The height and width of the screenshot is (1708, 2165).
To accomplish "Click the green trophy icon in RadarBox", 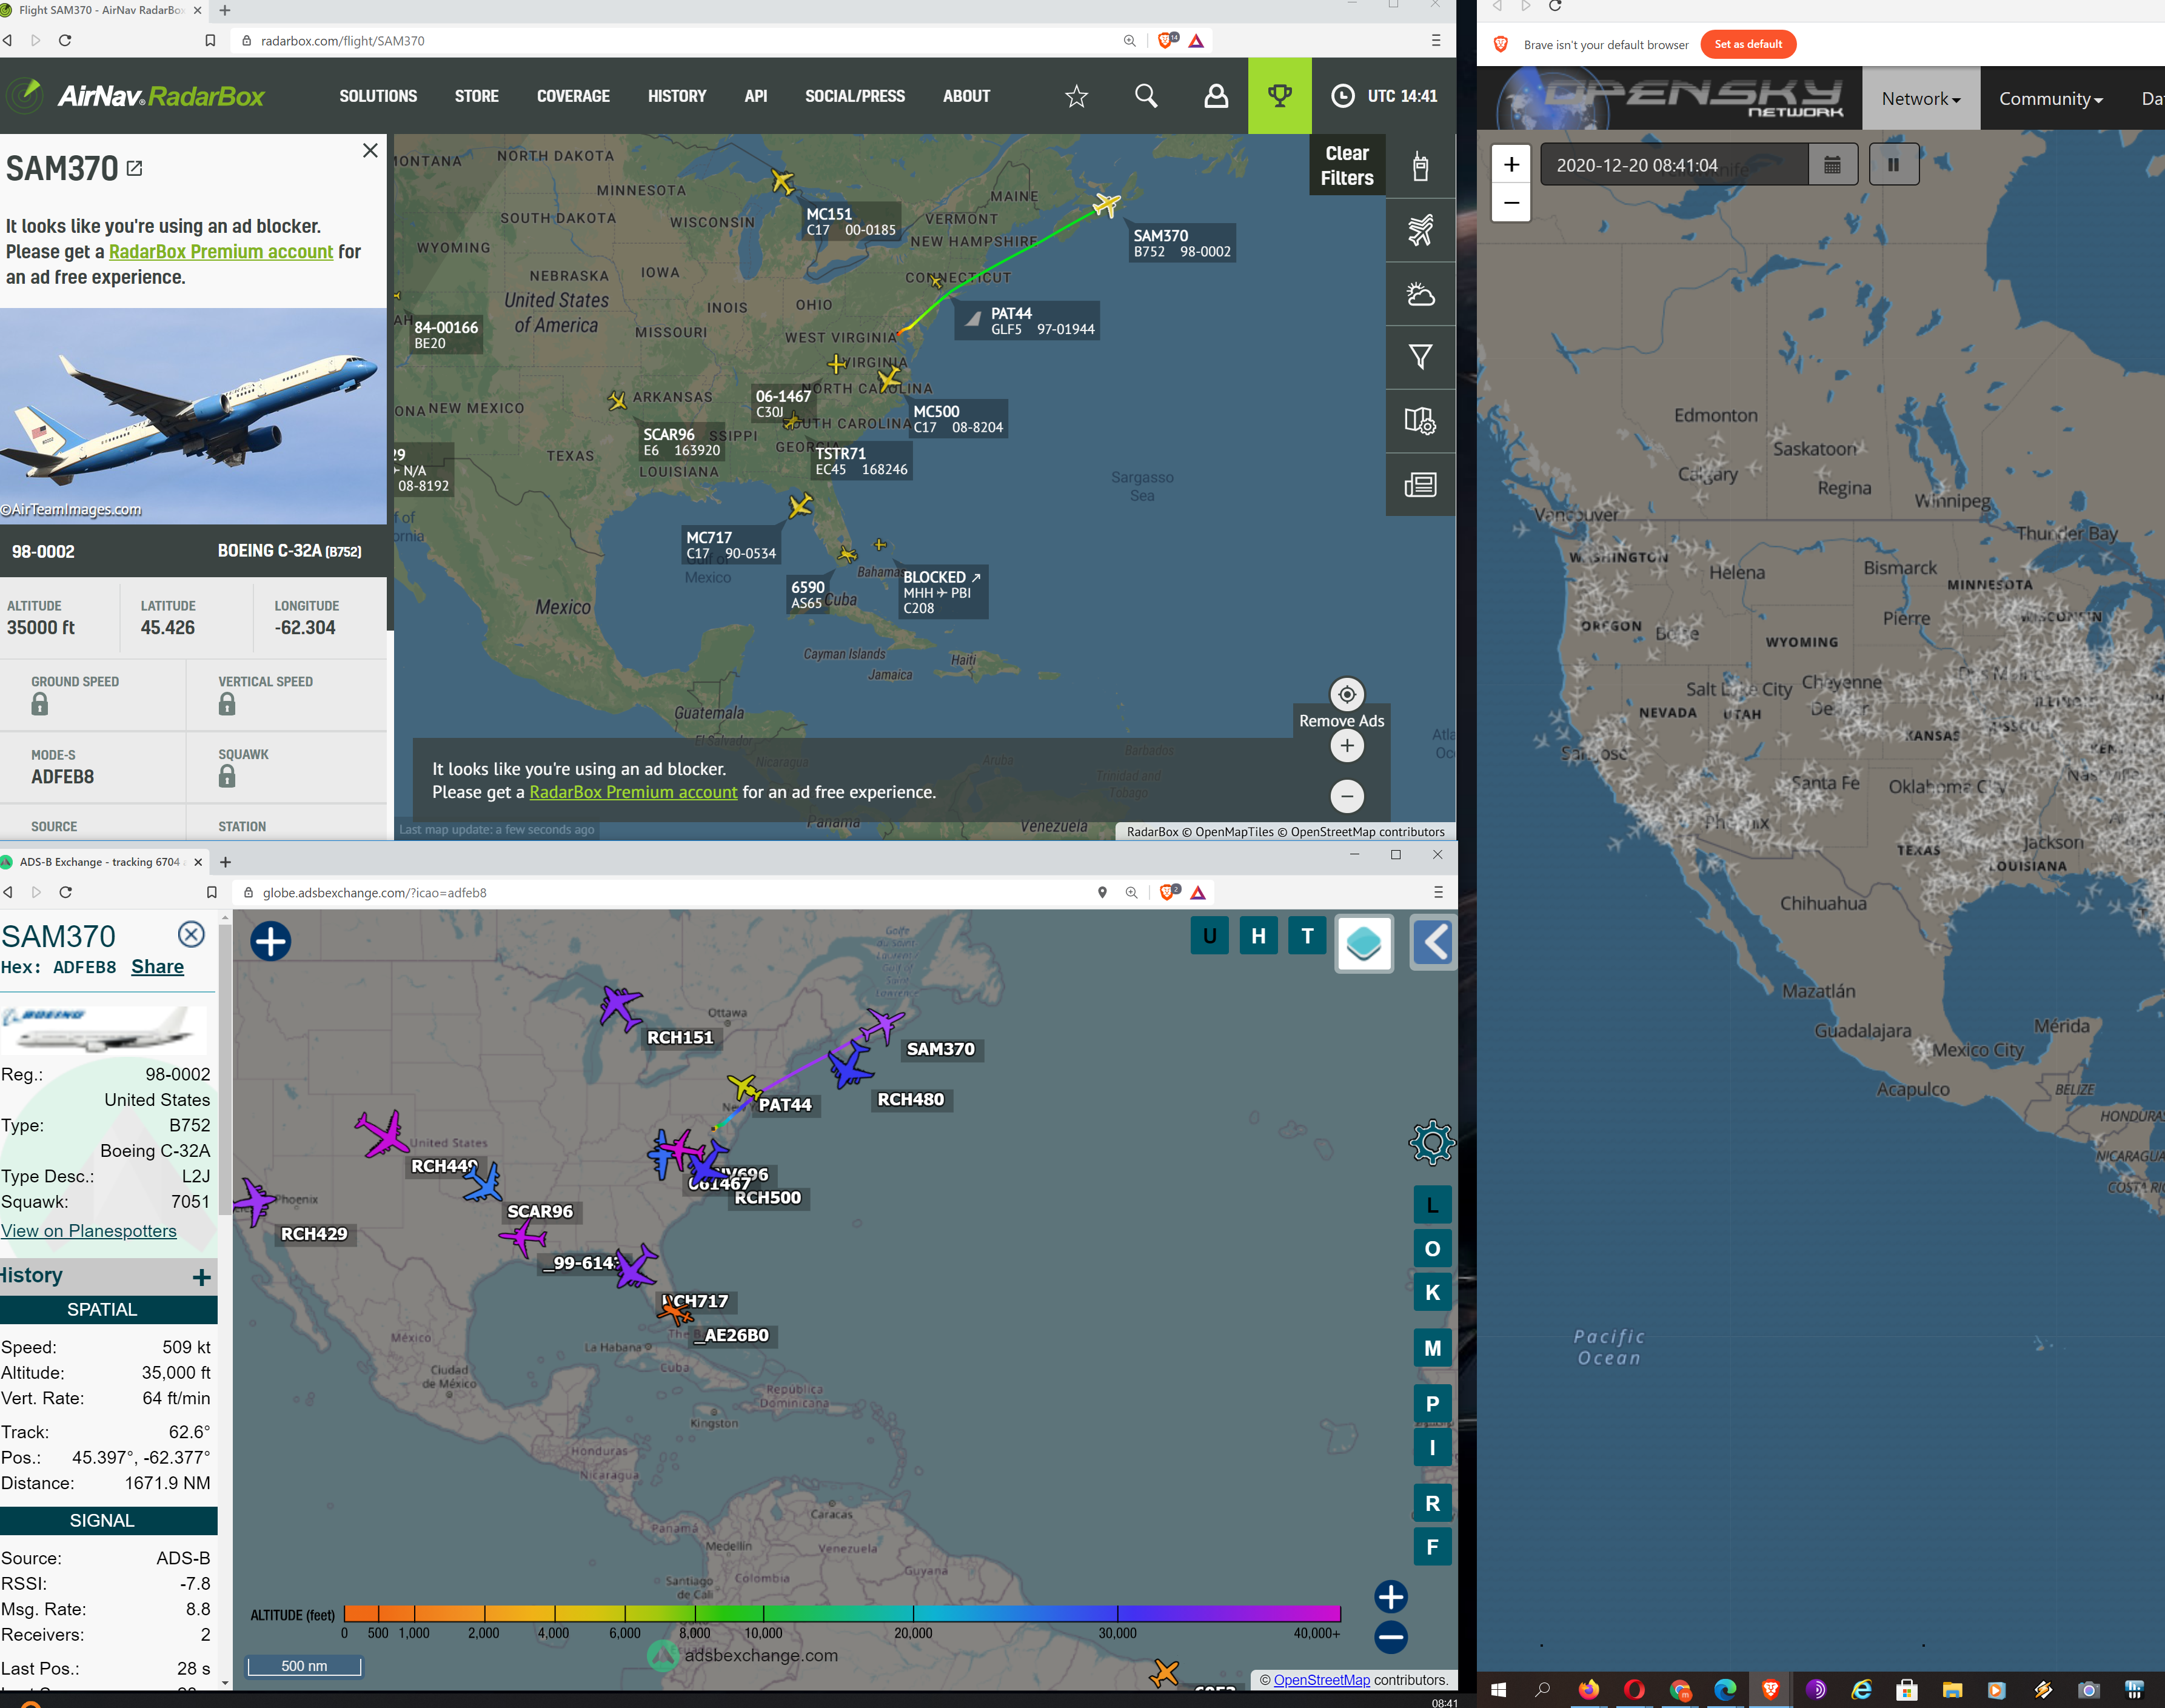I will click(1279, 96).
